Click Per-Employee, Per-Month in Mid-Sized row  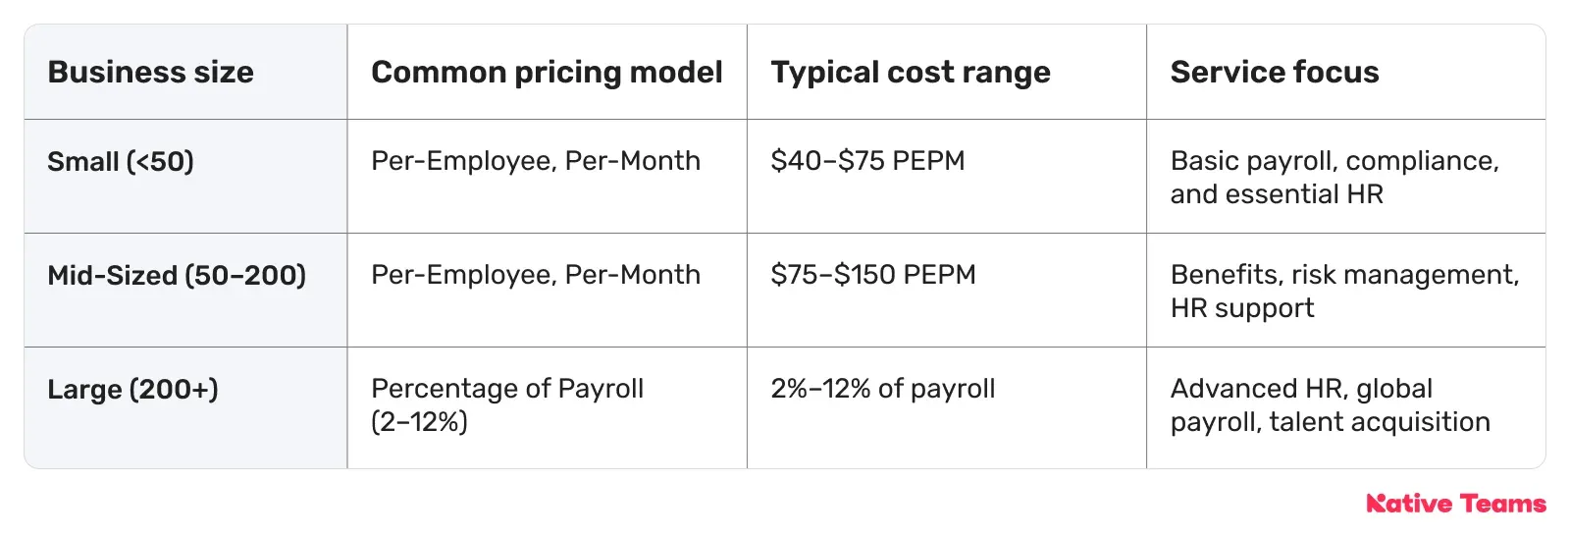(x=536, y=275)
